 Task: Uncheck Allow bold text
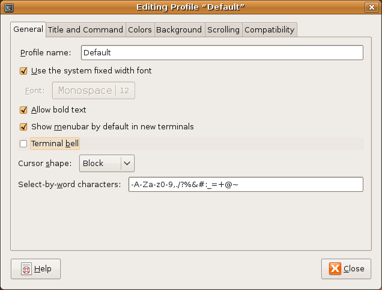(24, 110)
